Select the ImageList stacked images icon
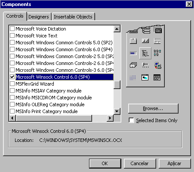The image size is (194, 172). (x=133, y=65)
